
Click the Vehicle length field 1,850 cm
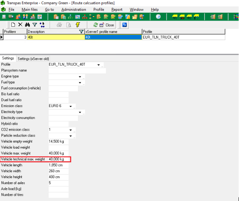pos(58,165)
